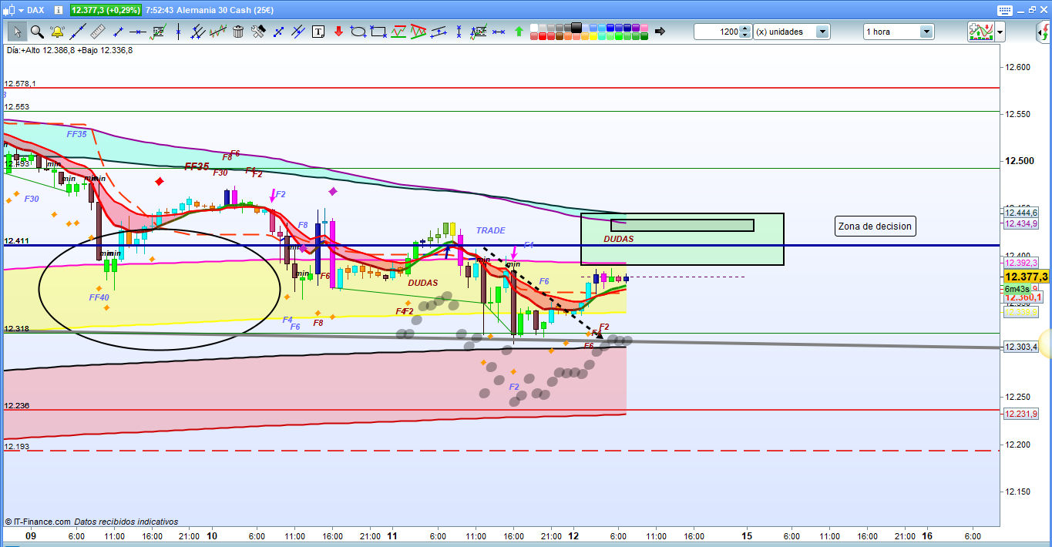Open the on-screen keyboard icon

pyautogui.click(x=1003, y=10)
